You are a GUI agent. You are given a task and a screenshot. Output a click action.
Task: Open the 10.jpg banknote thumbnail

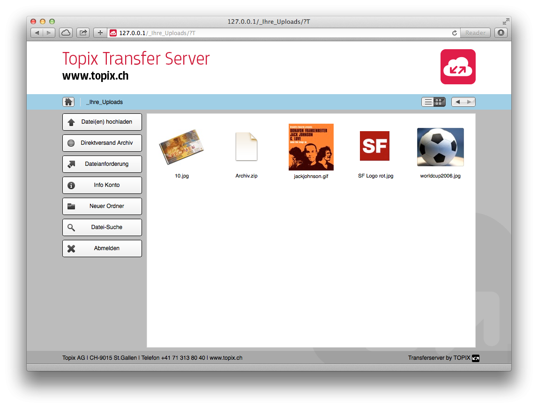point(181,147)
